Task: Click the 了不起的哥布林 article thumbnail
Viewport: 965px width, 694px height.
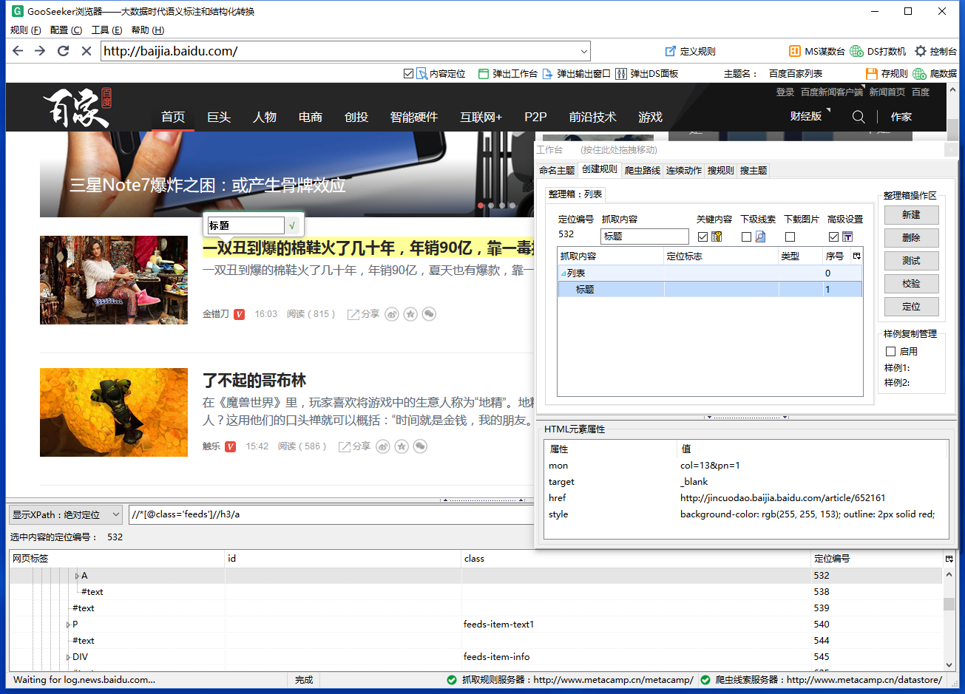Action: (114, 412)
